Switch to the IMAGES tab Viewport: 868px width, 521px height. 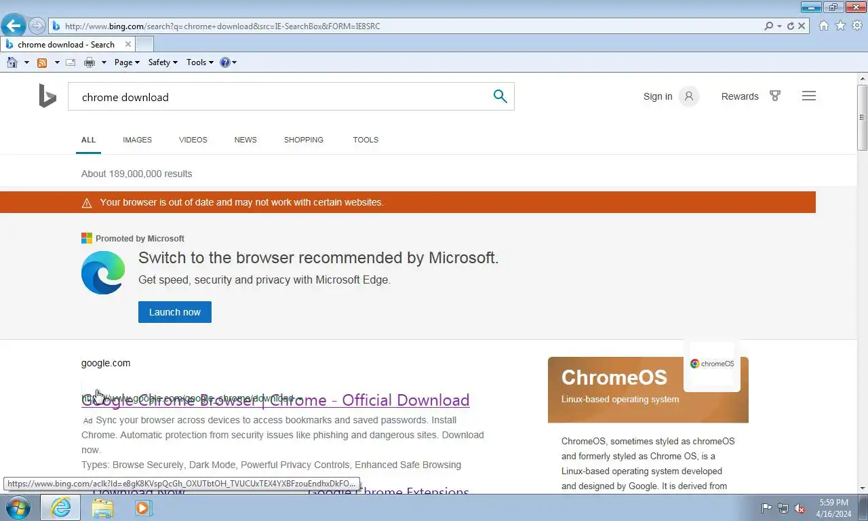click(137, 140)
